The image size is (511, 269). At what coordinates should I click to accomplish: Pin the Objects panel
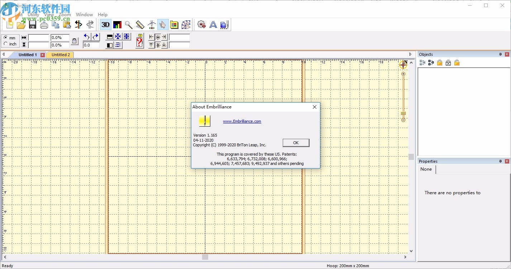[500, 54]
